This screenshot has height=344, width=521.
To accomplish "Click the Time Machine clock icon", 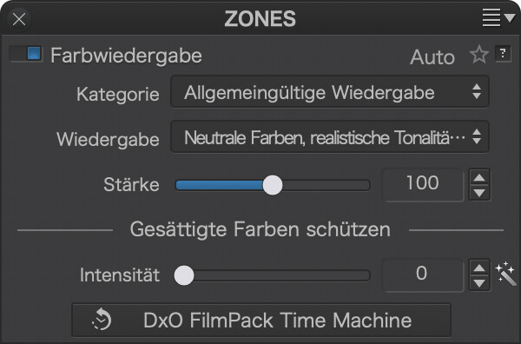I will pyautogui.click(x=102, y=320).
